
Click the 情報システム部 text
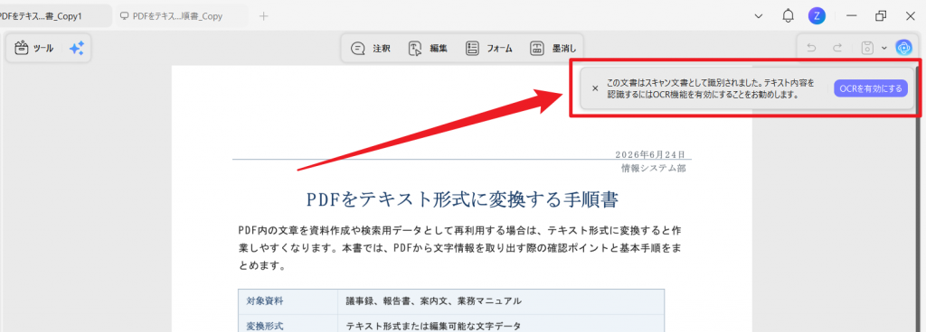click(x=654, y=169)
